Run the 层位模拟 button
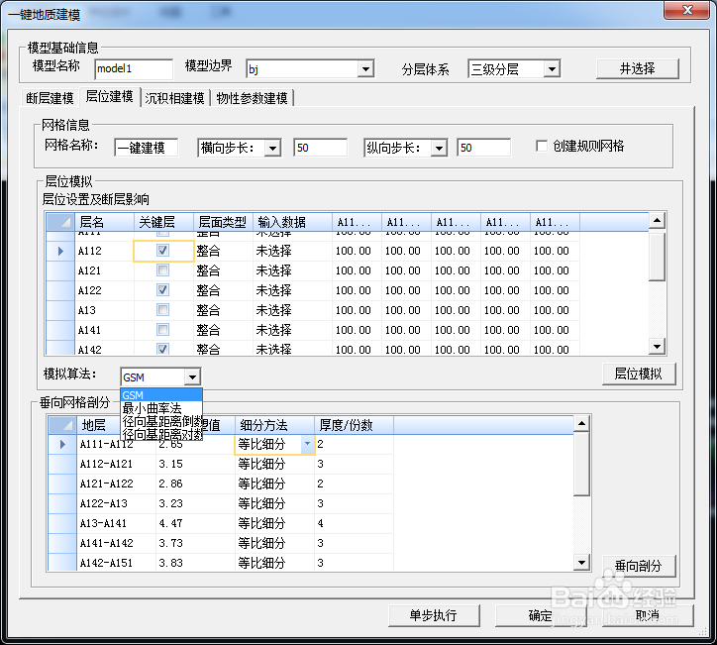The image size is (717, 645). [639, 374]
